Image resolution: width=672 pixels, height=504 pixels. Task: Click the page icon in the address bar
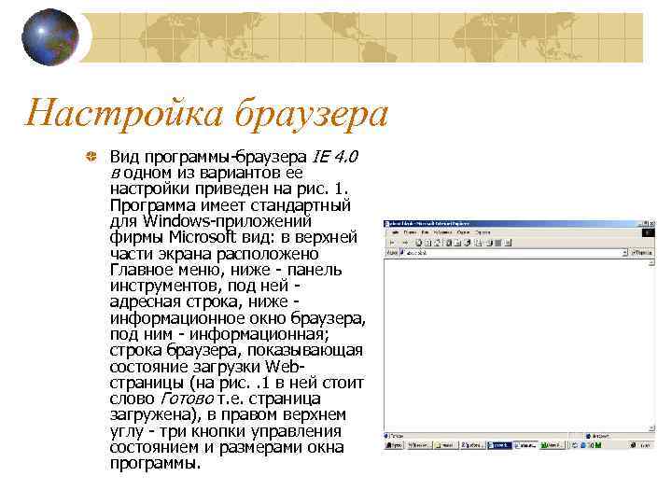401,252
